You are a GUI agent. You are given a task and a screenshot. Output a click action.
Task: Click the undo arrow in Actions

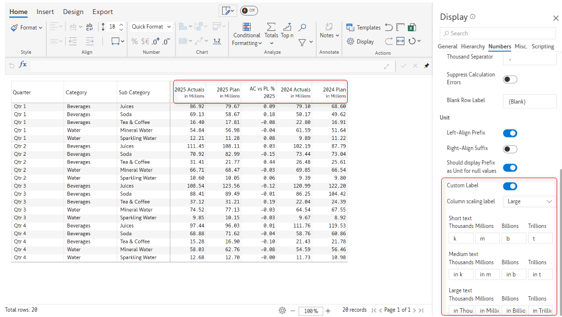point(388,28)
